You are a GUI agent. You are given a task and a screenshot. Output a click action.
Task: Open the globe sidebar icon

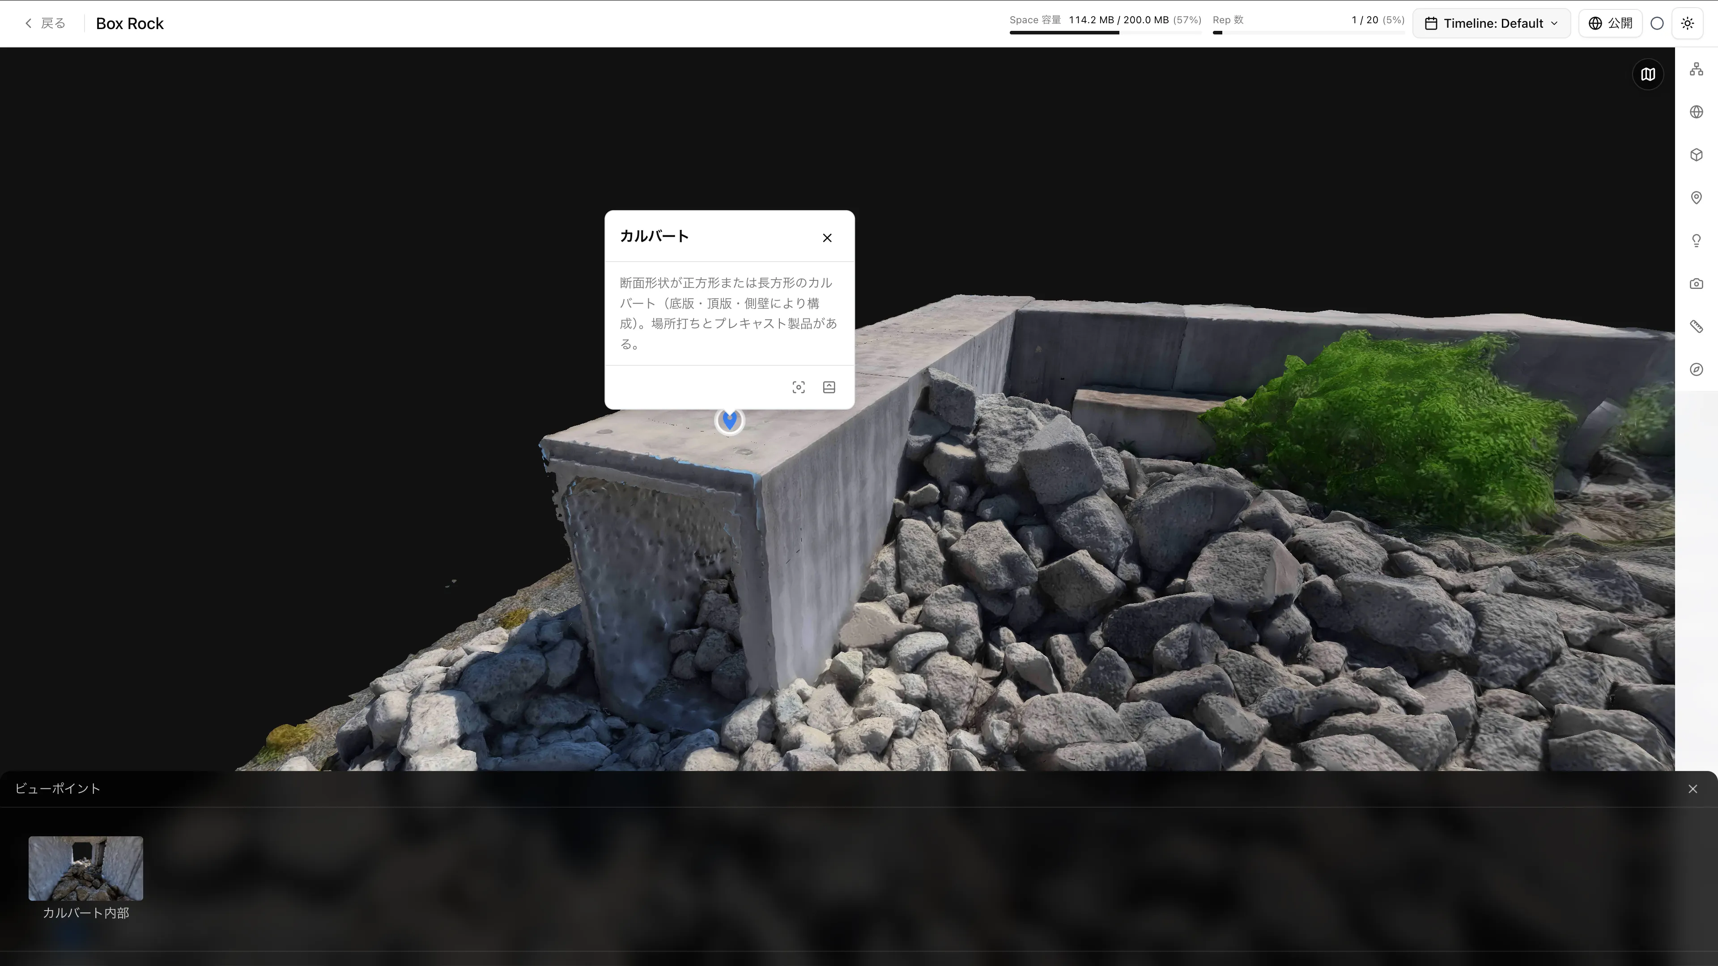pos(1696,112)
